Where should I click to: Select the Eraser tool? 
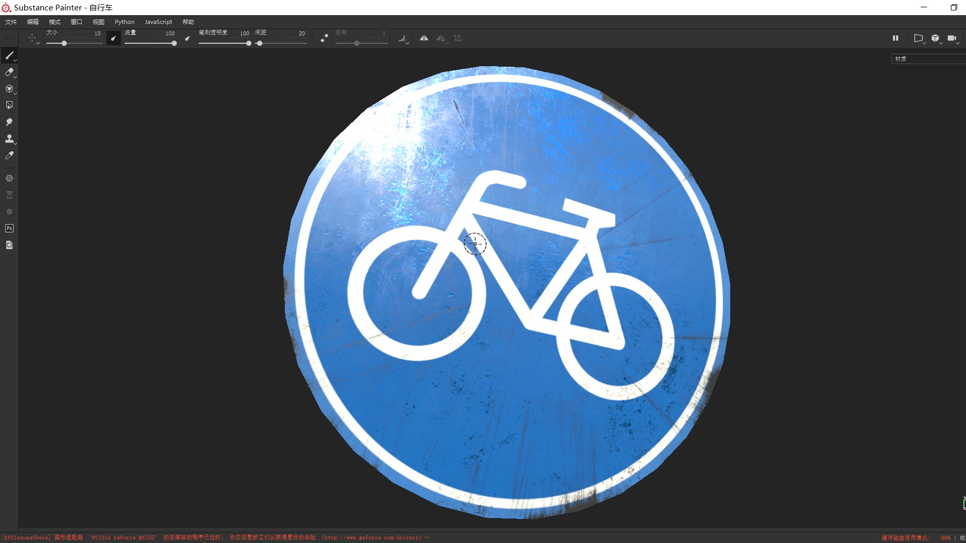[x=9, y=72]
